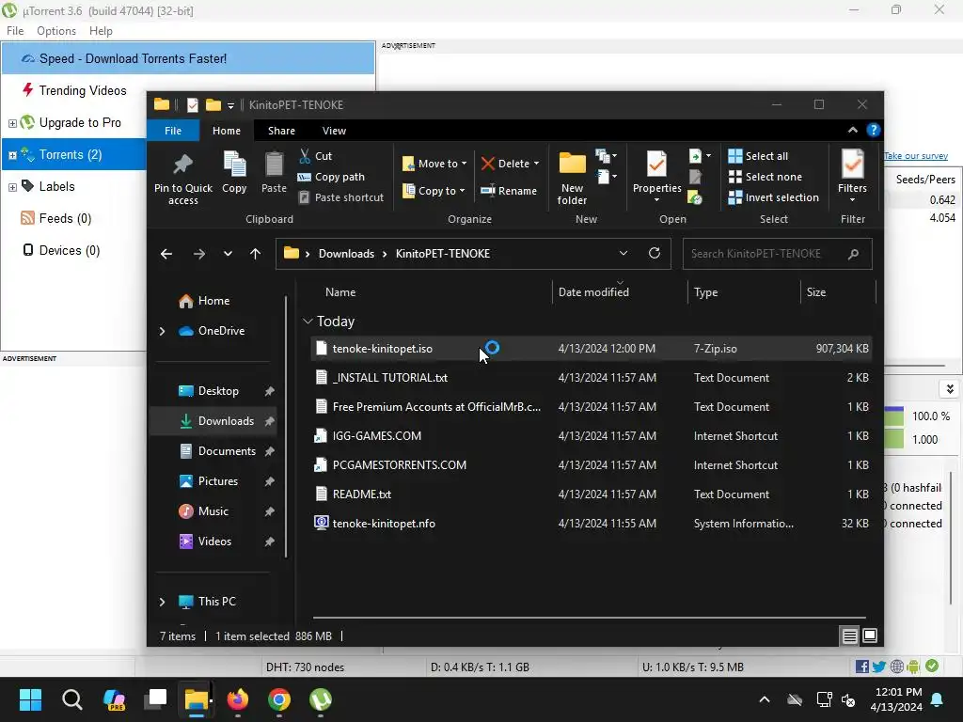Click Pin to Quick access icon
The width and height of the screenshot is (963, 722).
pyautogui.click(x=182, y=164)
